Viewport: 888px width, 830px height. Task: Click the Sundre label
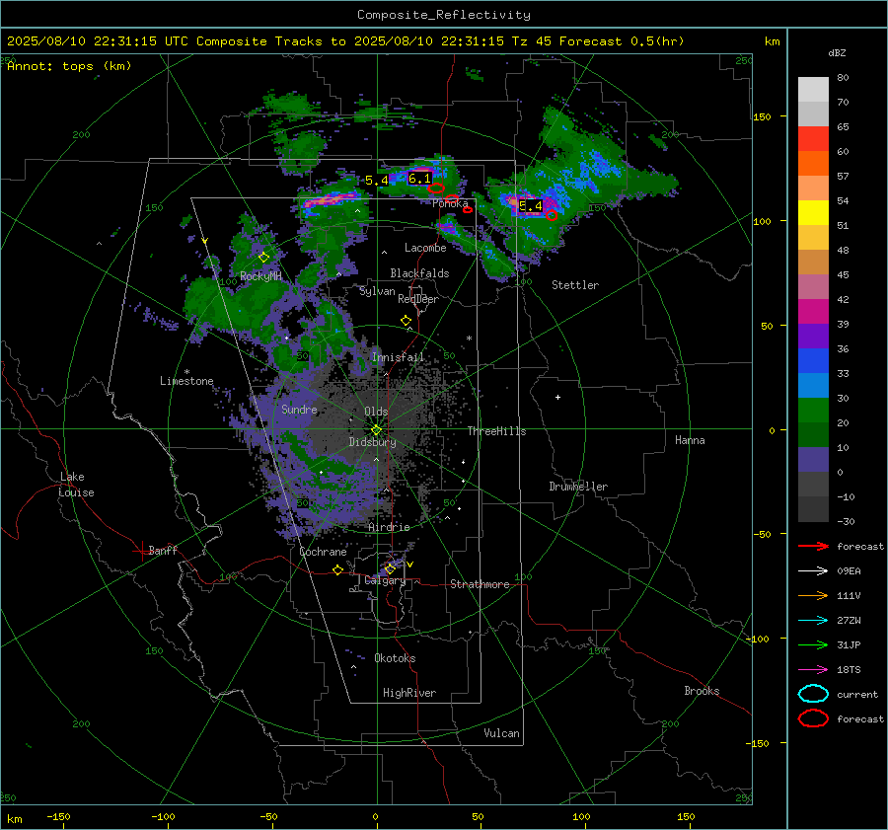point(300,410)
